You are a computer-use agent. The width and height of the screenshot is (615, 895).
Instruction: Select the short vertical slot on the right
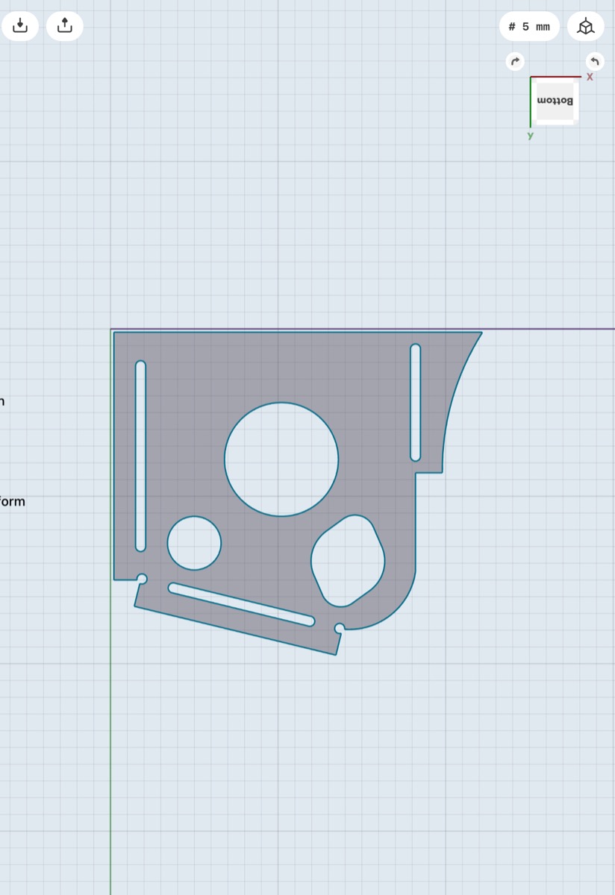416,402
